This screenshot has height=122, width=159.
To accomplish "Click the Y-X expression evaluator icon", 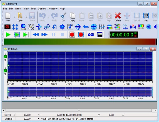I will [31, 27].
